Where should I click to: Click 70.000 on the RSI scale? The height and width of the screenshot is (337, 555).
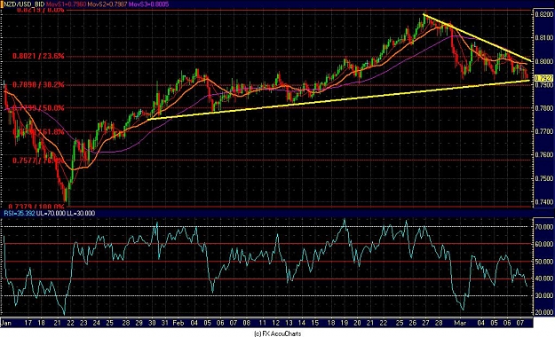pos(544,227)
